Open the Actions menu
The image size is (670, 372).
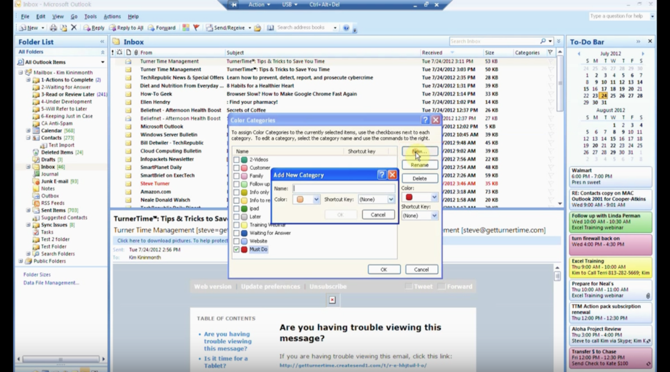[112, 17]
